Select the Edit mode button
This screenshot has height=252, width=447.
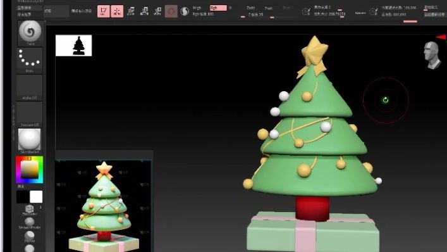coord(103,11)
